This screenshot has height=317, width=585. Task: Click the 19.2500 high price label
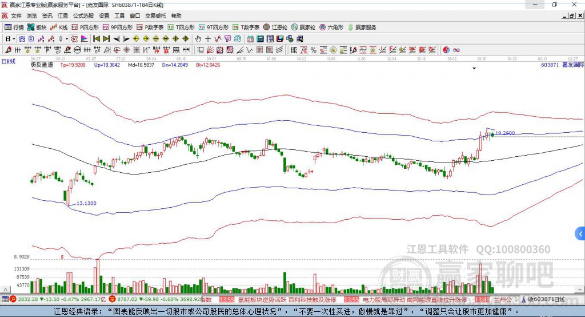pos(505,133)
